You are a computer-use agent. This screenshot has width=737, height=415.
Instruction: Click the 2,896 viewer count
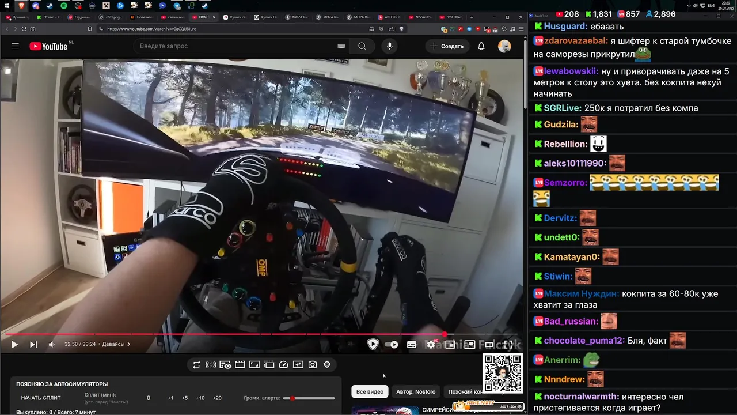pyautogui.click(x=660, y=14)
